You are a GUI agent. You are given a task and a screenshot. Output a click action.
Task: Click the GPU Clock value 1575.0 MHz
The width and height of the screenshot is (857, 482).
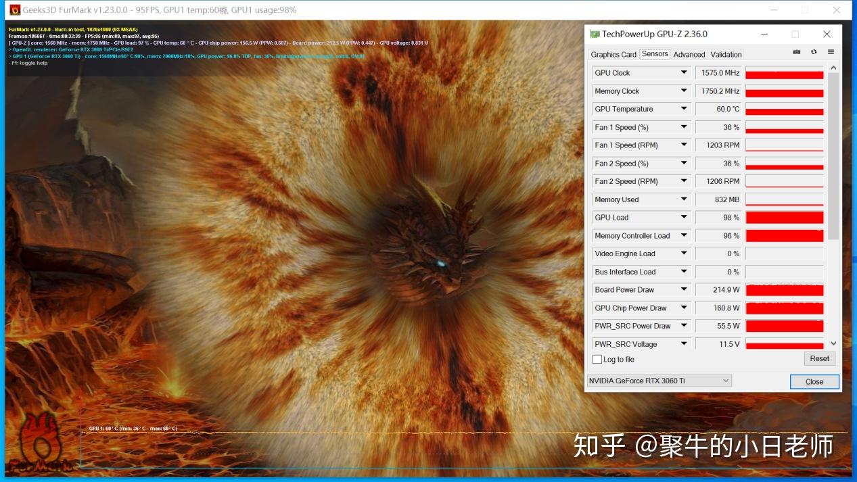coord(720,72)
